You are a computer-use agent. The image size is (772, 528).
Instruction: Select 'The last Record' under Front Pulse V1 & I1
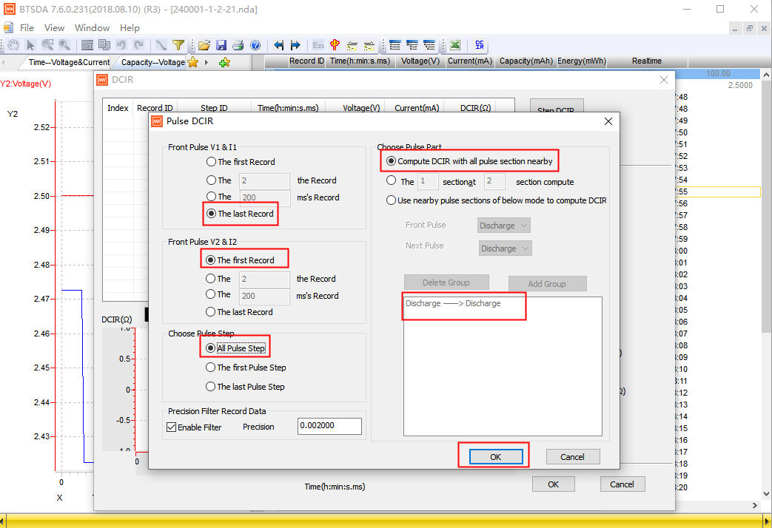(211, 214)
